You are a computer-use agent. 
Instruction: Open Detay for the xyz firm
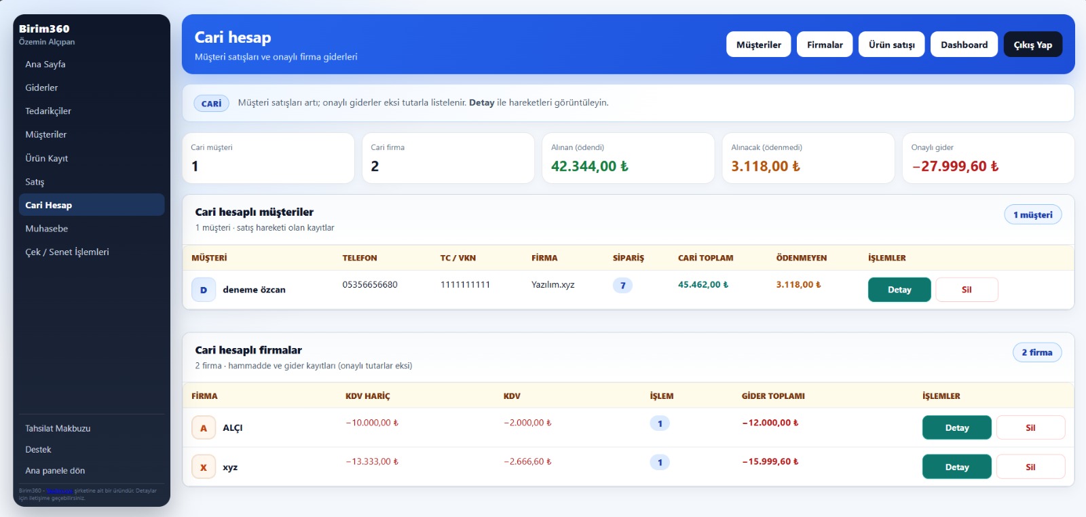point(957,467)
